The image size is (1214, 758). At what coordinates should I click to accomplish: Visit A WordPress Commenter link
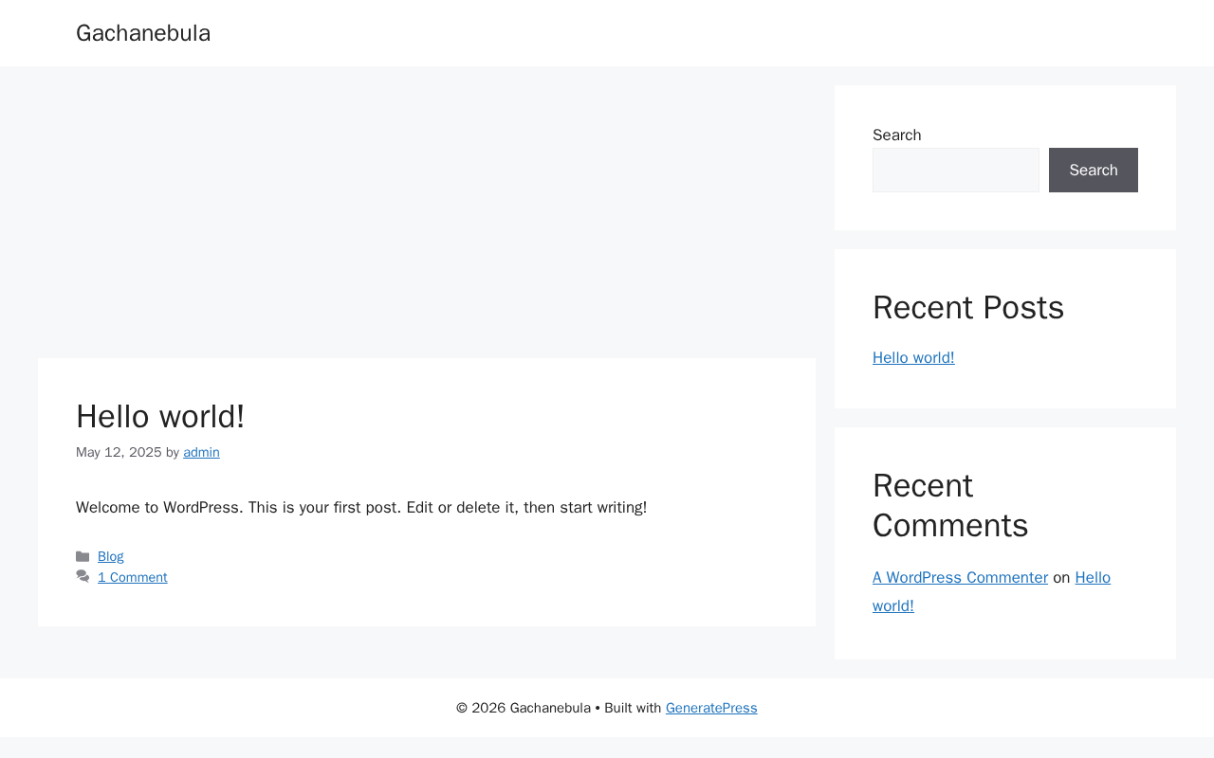pyautogui.click(x=960, y=578)
